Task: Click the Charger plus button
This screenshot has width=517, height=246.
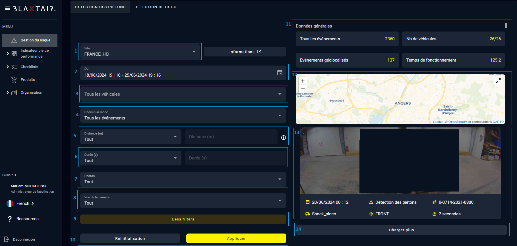Action: 401,230
